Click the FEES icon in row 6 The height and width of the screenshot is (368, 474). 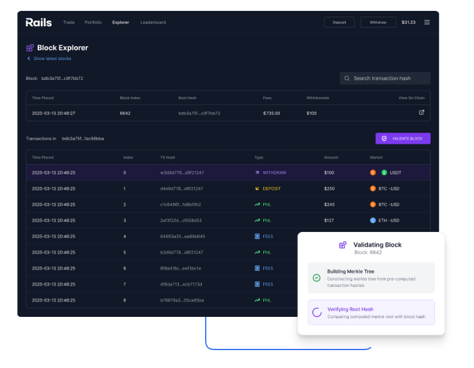257,268
